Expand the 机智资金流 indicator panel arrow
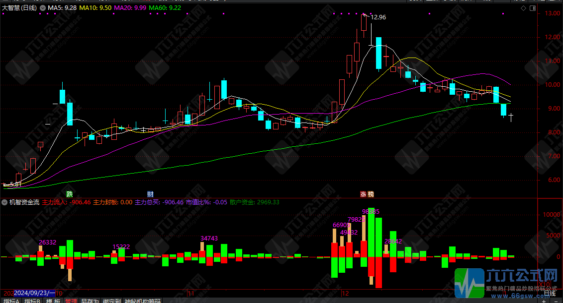Screen dimensions: 563x303 click(4, 202)
